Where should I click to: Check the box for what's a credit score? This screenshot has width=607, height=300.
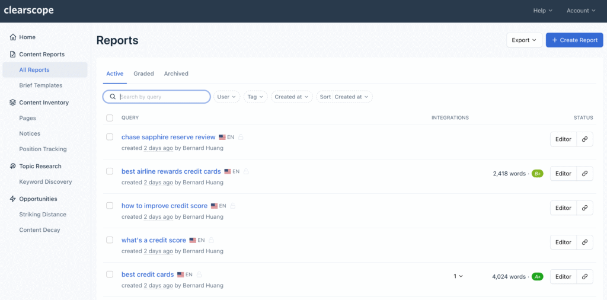tap(110, 240)
